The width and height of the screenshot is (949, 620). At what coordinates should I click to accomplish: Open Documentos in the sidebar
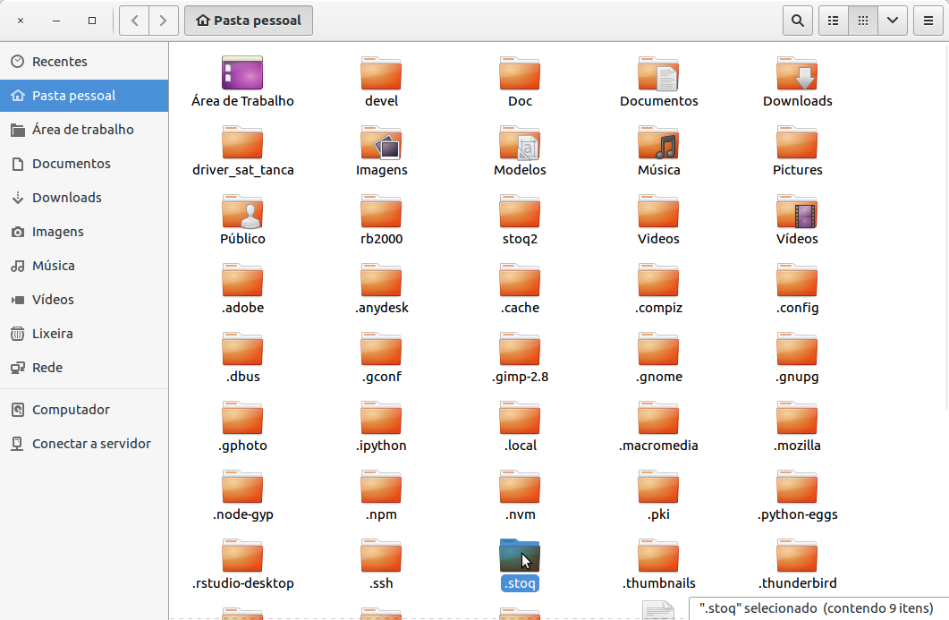click(x=84, y=164)
